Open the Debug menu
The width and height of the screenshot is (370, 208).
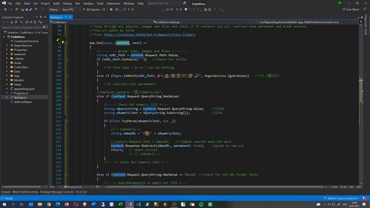point(67,3)
